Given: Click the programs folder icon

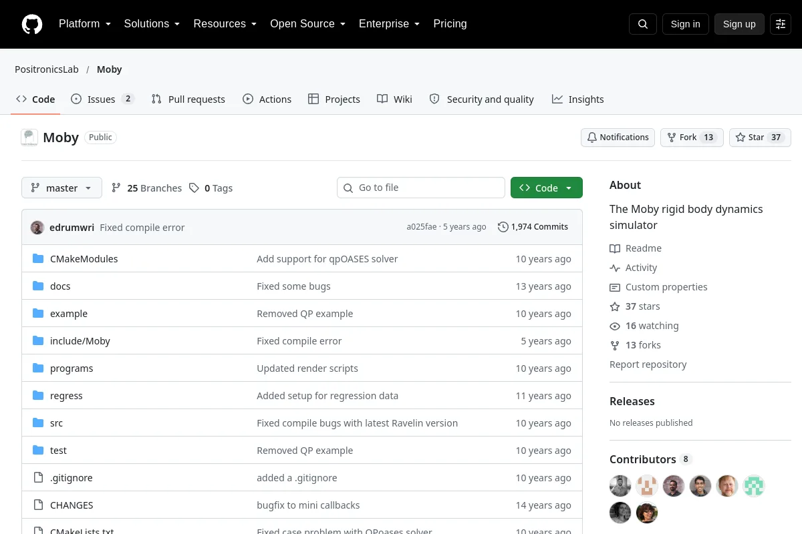Looking at the screenshot, I should coord(38,368).
